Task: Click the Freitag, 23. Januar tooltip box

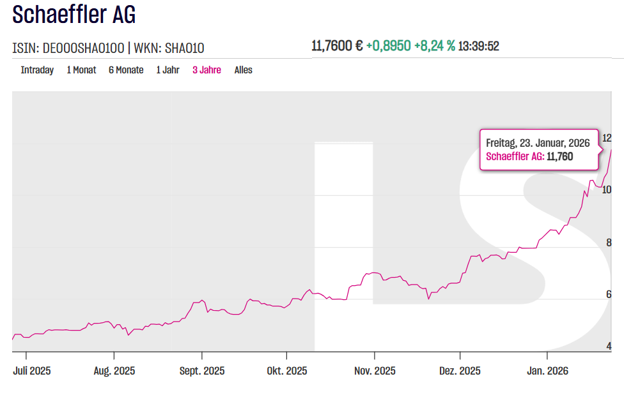Action: [x=538, y=149]
